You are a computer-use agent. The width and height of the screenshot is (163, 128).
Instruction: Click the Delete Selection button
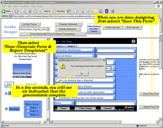68,29
